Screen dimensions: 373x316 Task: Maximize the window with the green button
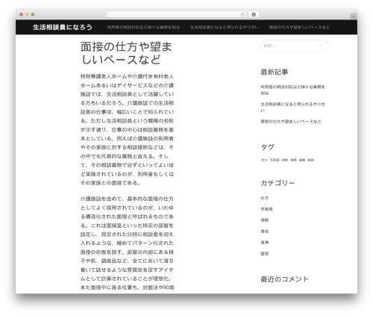tap(33, 14)
